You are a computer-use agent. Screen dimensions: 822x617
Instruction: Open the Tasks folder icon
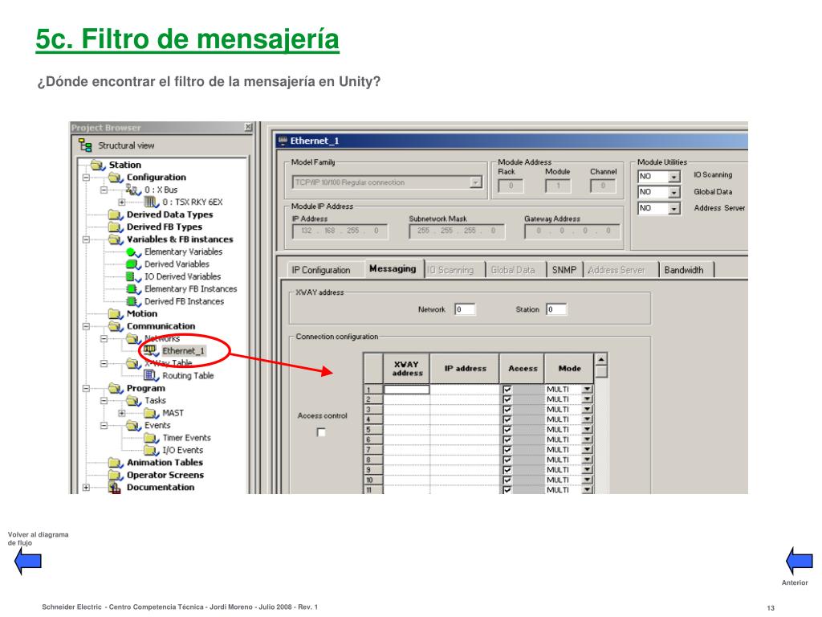pos(134,400)
